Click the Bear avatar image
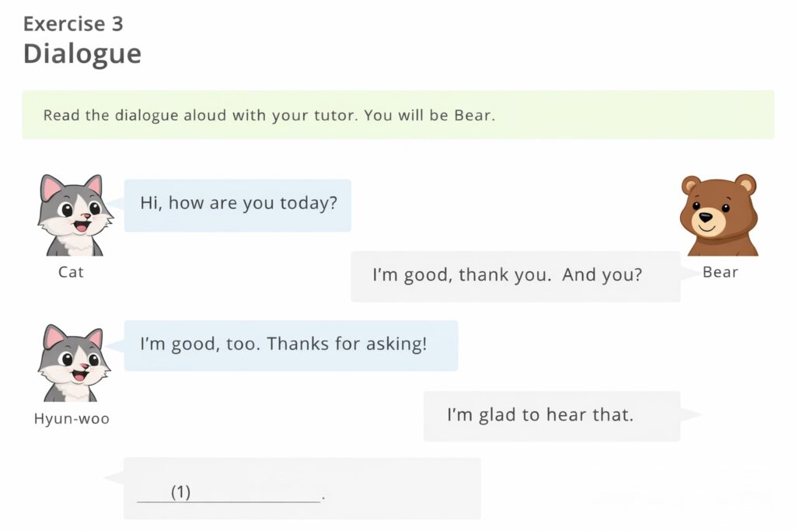Screen dimensions: 796x531 click(x=718, y=215)
